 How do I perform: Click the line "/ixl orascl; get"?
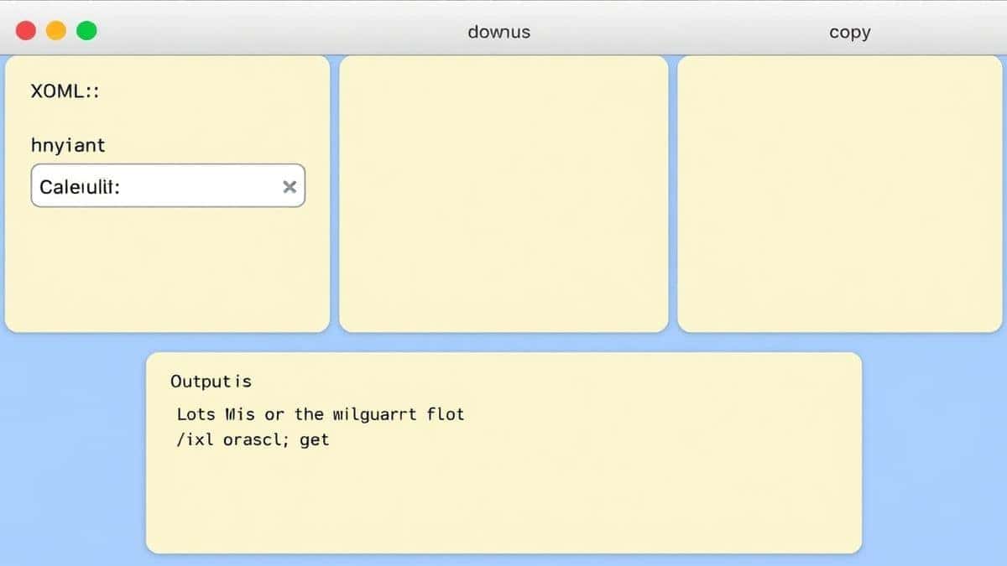253,439
